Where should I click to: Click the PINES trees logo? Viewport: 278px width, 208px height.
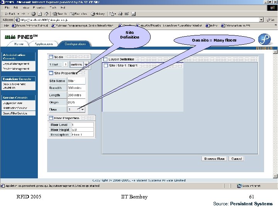coord(10,37)
